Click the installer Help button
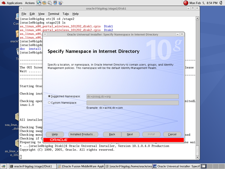 click(55, 134)
